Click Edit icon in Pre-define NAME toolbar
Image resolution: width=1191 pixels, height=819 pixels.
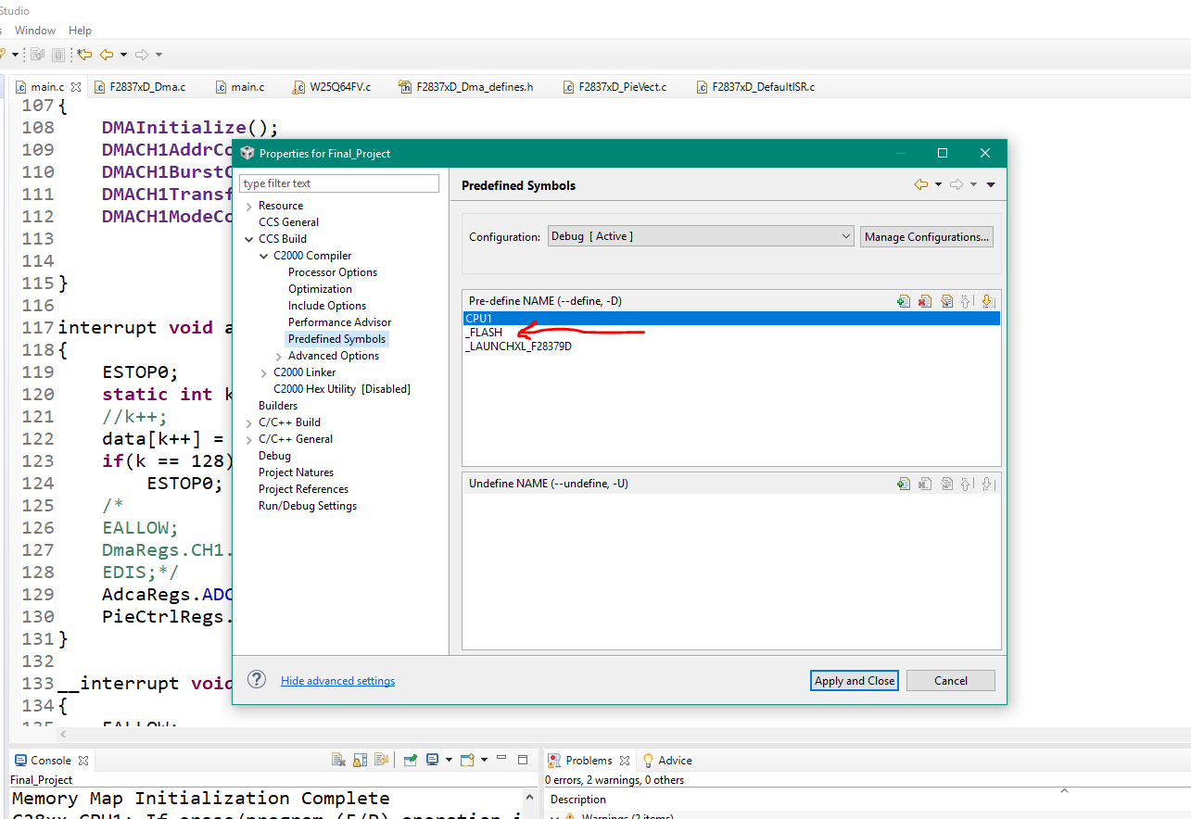click(x=945, y=301)
